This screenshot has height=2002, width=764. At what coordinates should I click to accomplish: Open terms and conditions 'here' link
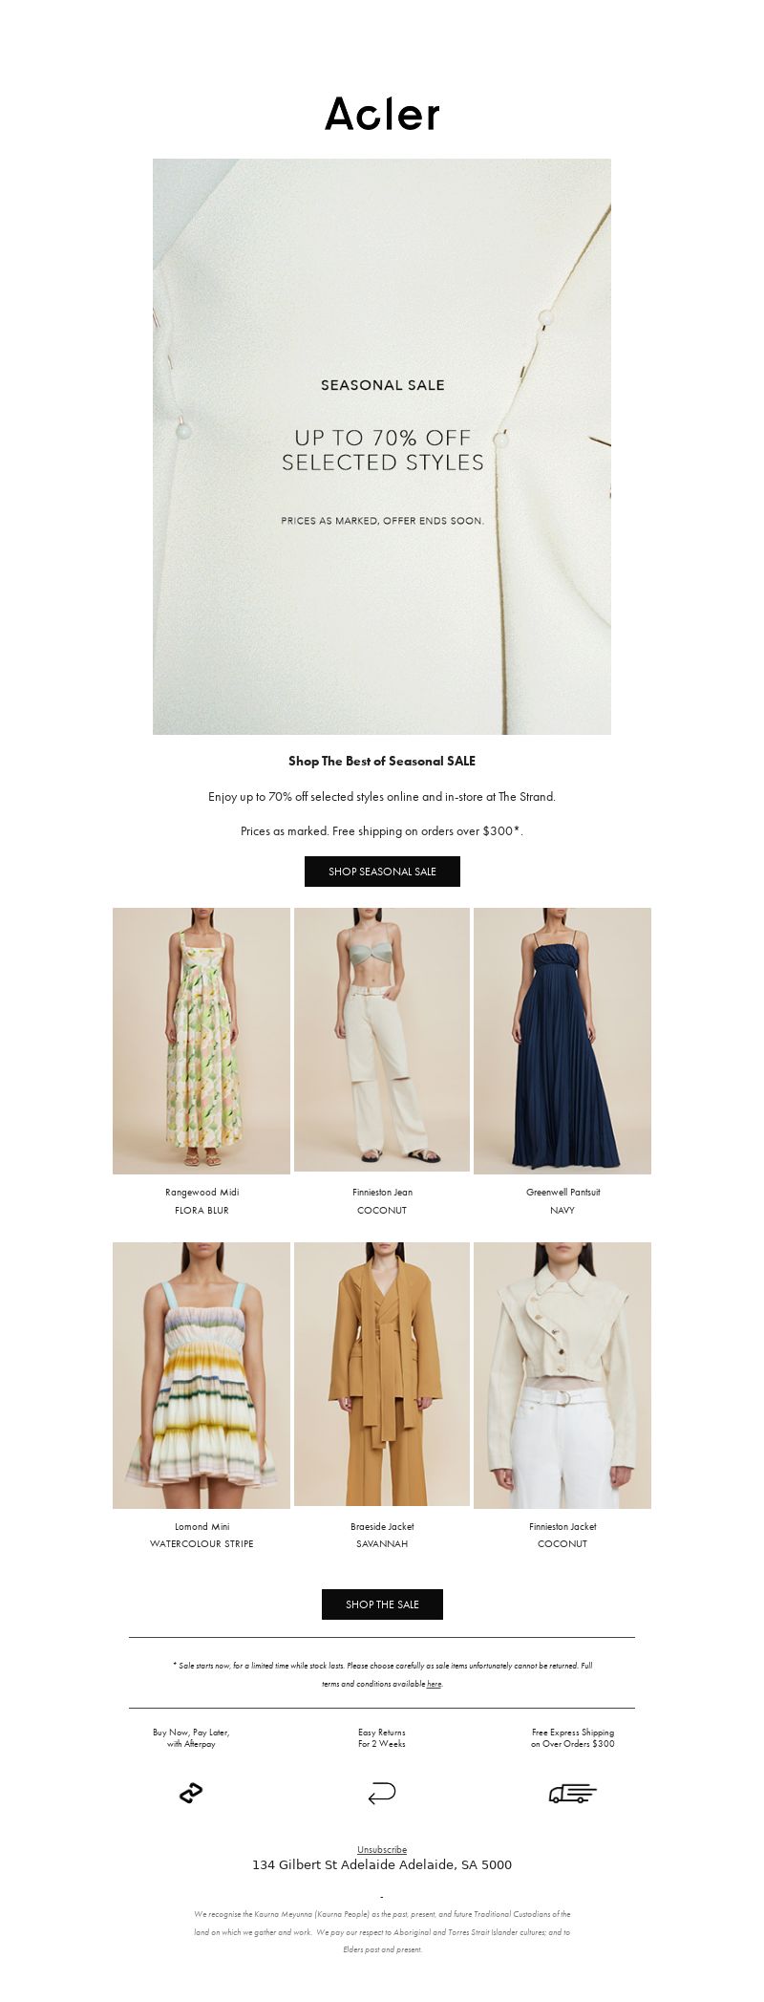point(435,1684)
